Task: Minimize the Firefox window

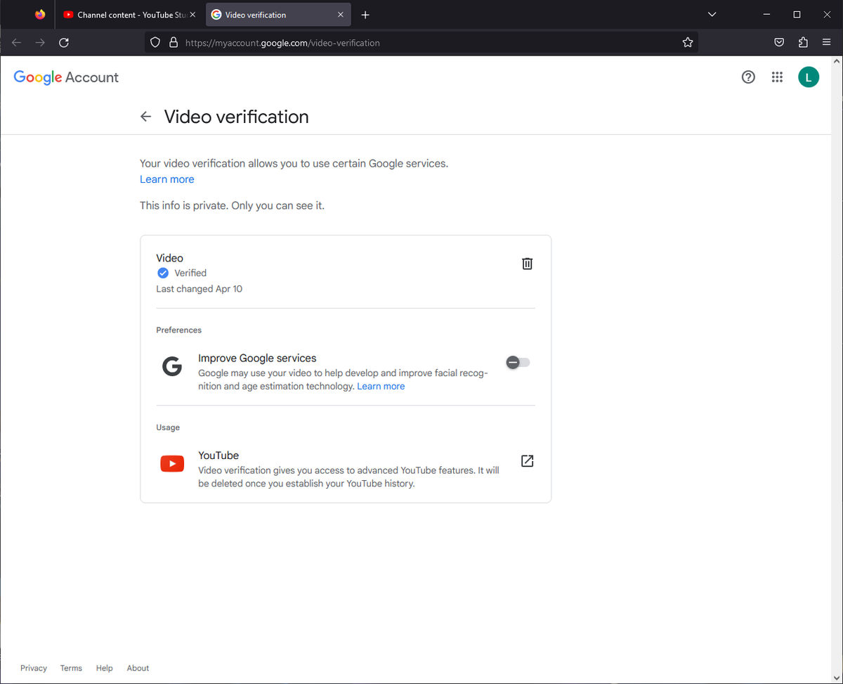Action: pyautogui.click(x=765, y=15)
